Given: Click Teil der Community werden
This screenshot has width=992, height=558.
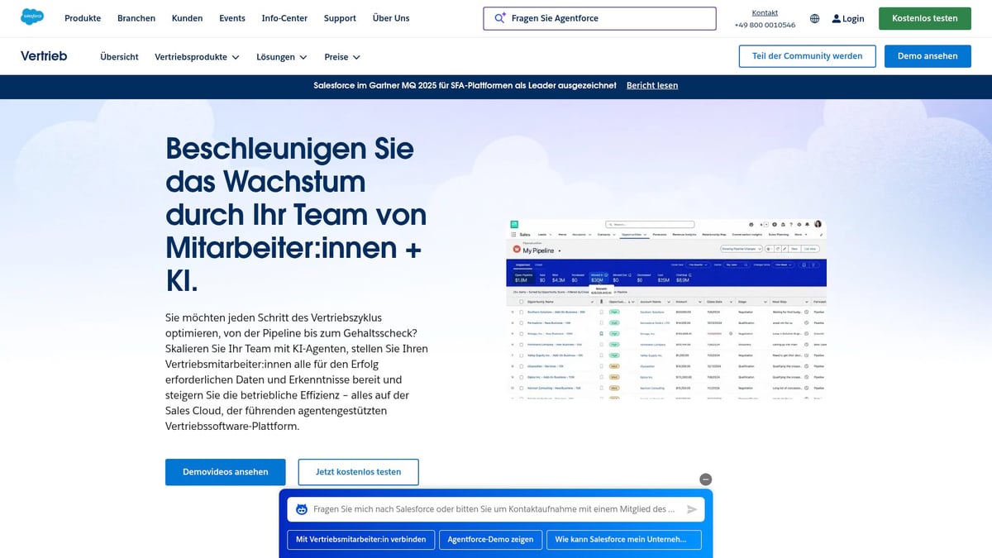Looking at the screenshot, I should coord(807,55).
